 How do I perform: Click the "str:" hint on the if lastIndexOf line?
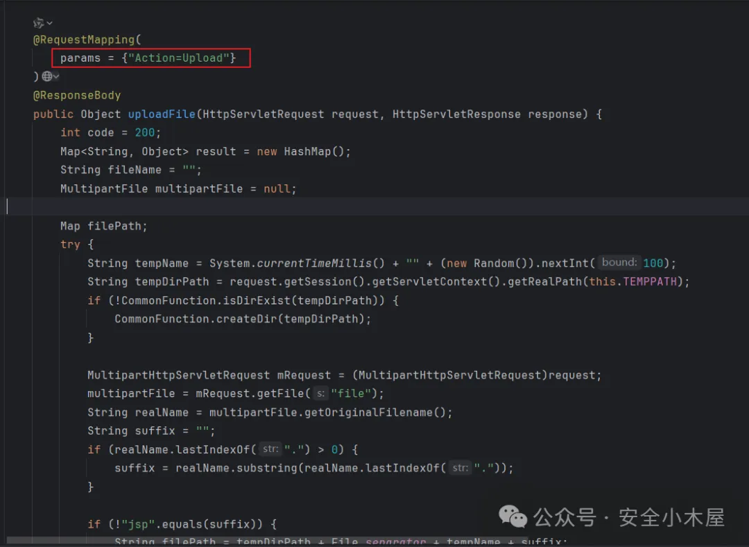click(x=270, y=449)
